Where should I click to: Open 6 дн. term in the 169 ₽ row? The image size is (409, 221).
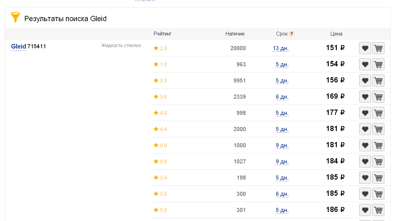click(282, 97)
